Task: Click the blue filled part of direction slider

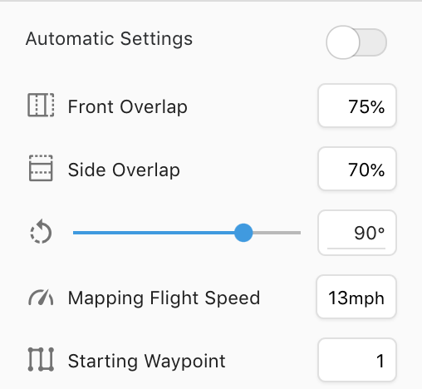Action: pos(154,233)
